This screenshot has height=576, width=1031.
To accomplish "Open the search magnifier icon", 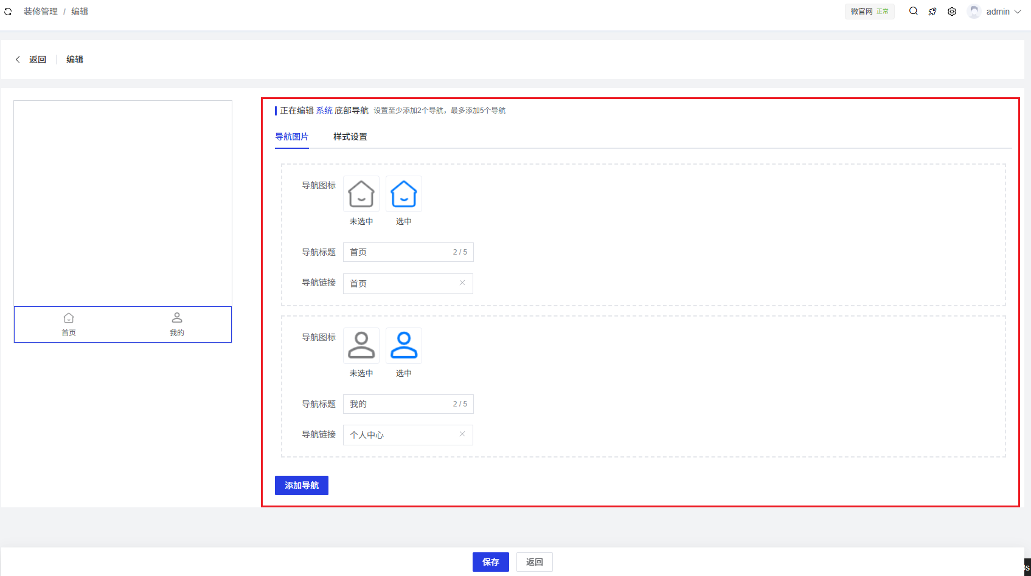I will coord(913,11).
